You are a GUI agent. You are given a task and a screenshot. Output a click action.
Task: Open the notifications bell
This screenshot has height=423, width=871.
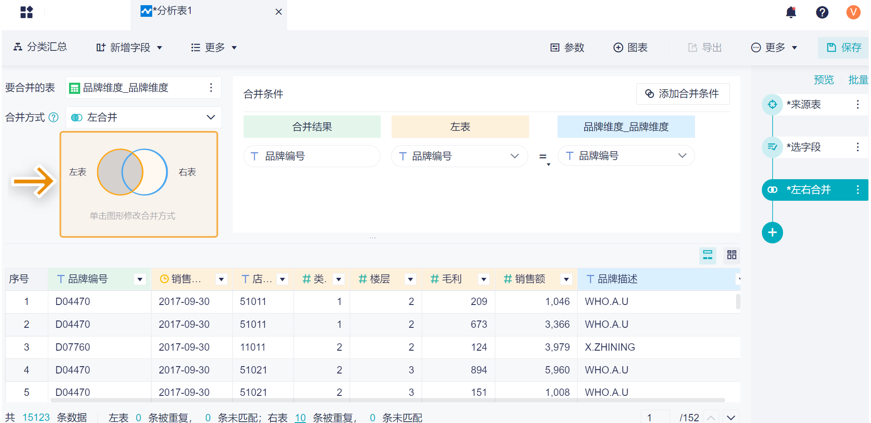point(791,12)
